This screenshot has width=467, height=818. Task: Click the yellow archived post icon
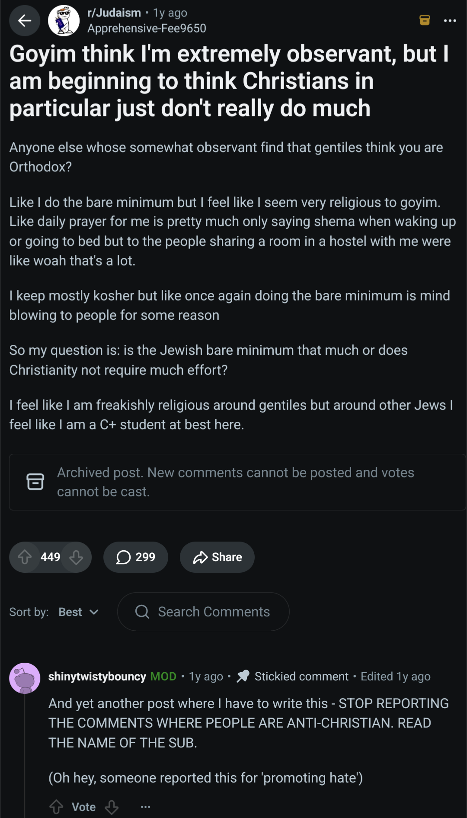425,20
